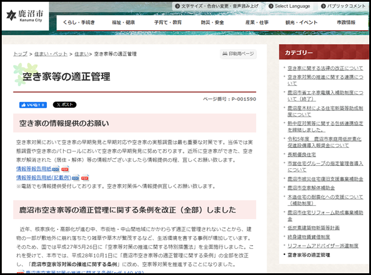Click the Kanuma City logo

25,16
